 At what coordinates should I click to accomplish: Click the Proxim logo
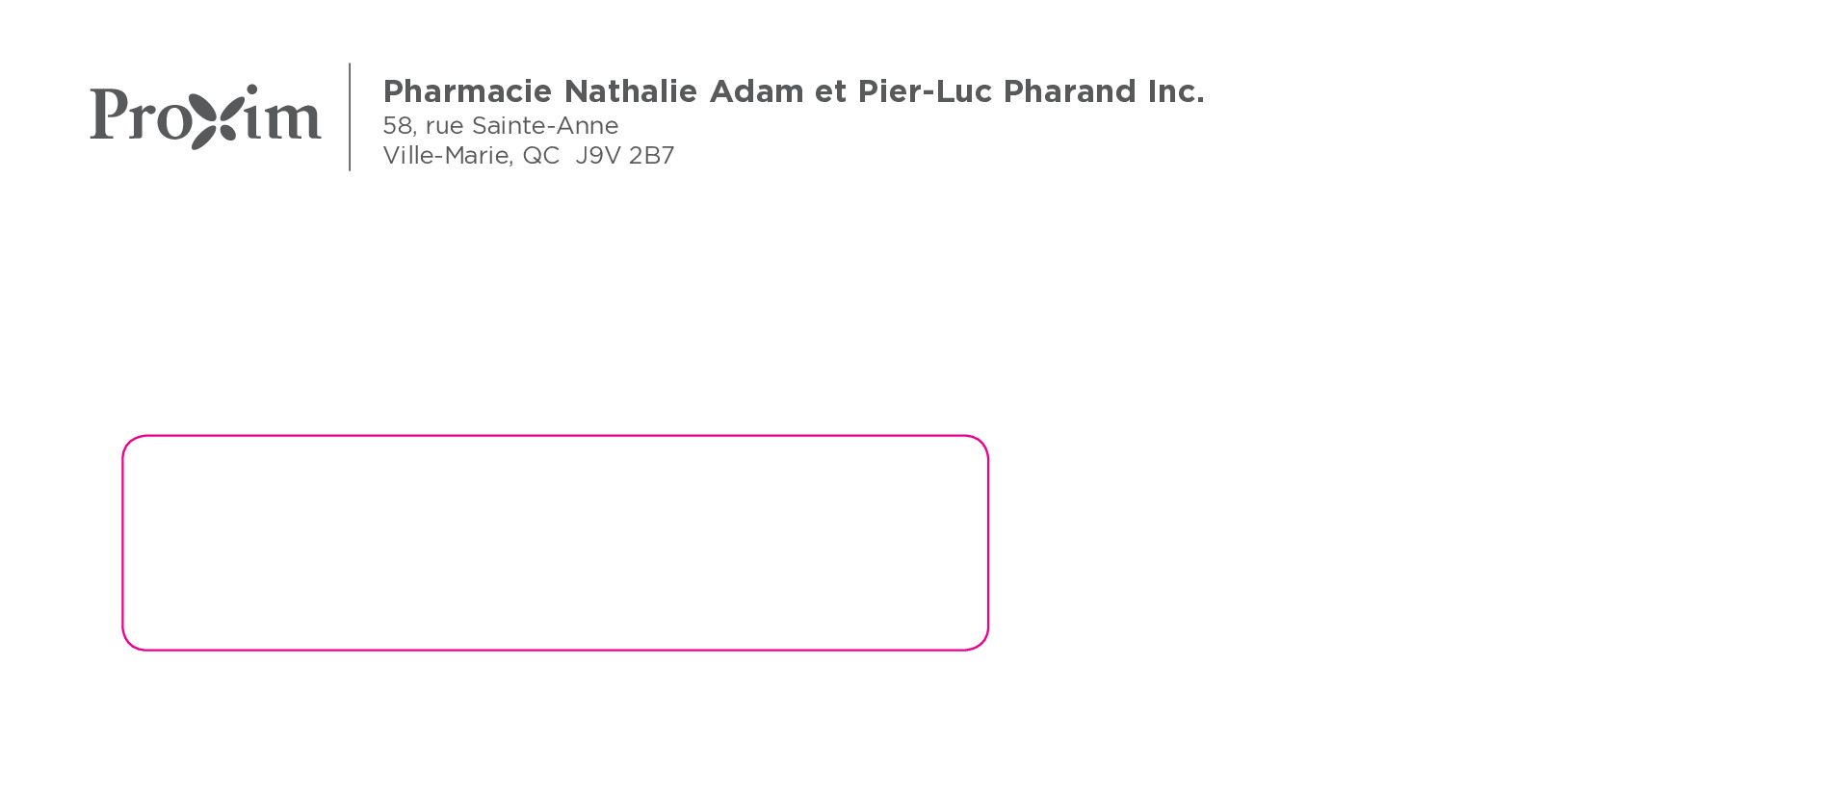point(205,116)
